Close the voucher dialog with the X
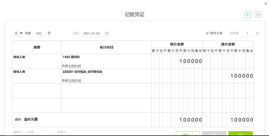The image size is (269, 136). click(266, 4)
